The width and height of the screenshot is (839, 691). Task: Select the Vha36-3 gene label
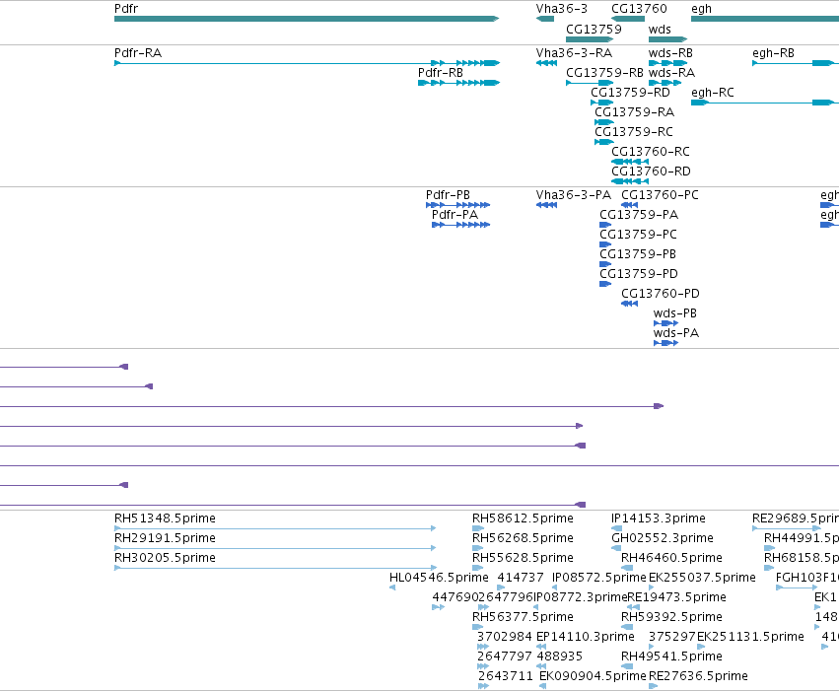point(561,9)
